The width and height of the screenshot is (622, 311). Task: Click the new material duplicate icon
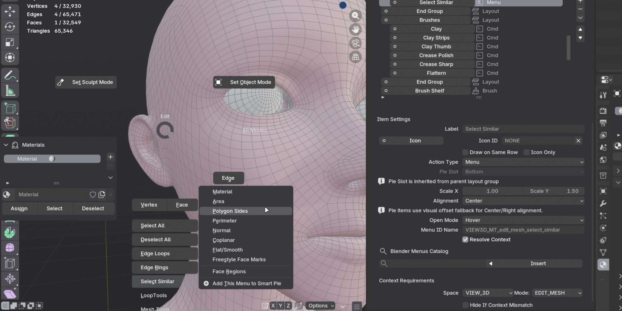click(x=102, y=194)
